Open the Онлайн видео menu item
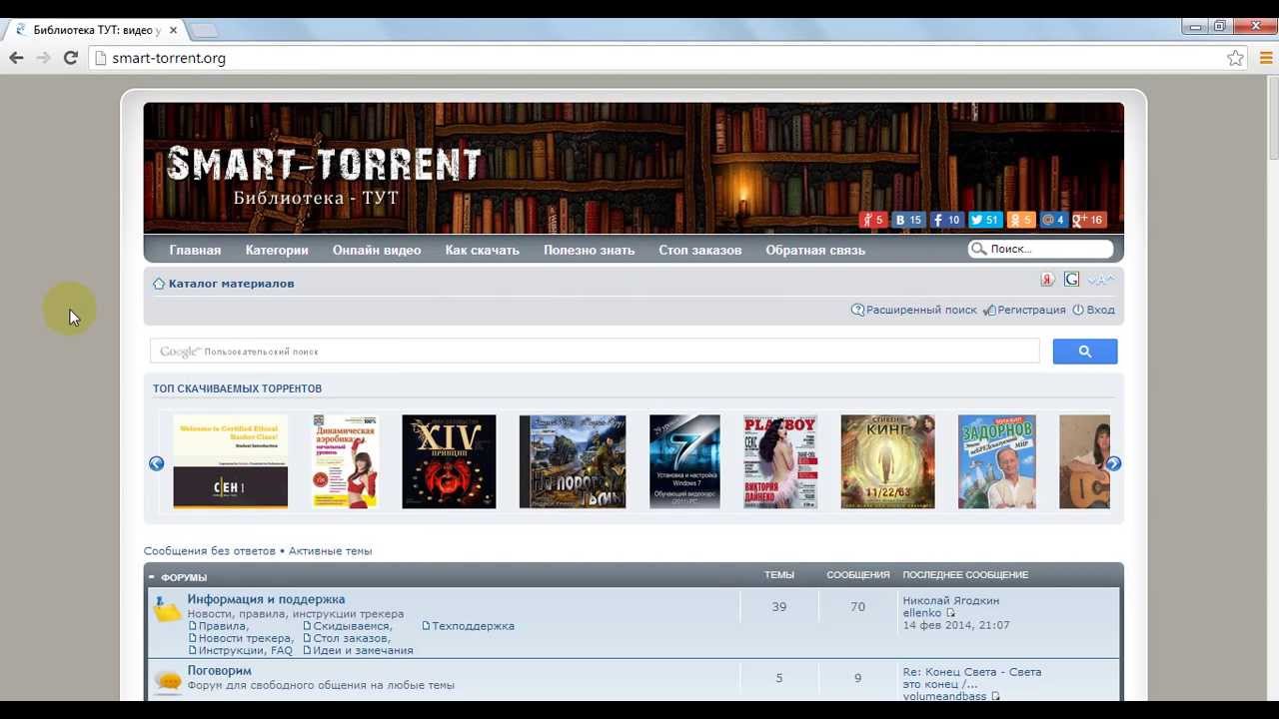The image size is (1279, 719). (377, 250)
